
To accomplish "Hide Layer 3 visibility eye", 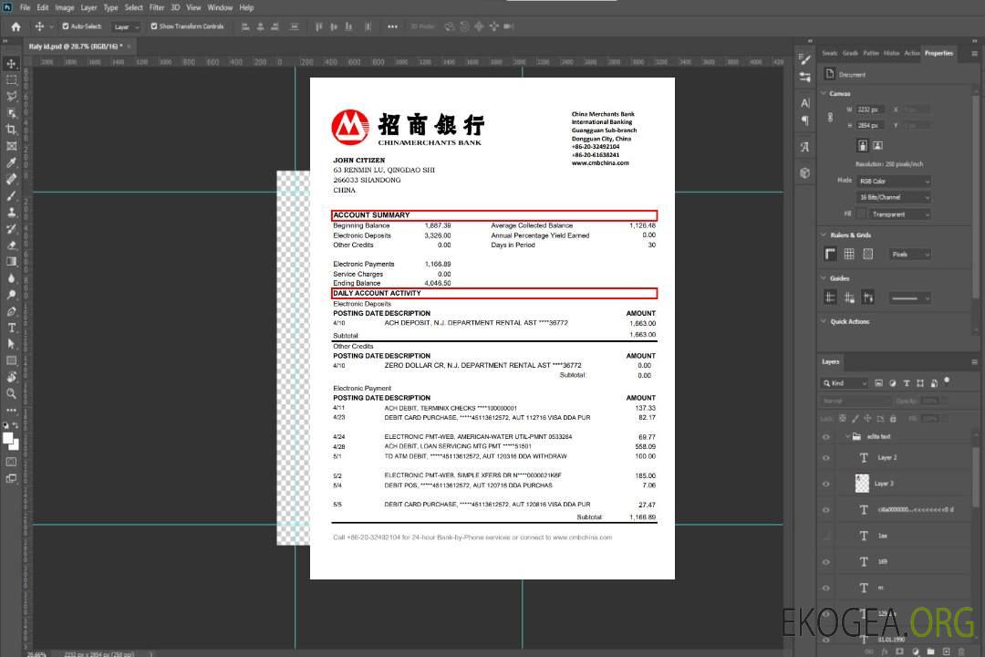I will click(x=826, y=485).
